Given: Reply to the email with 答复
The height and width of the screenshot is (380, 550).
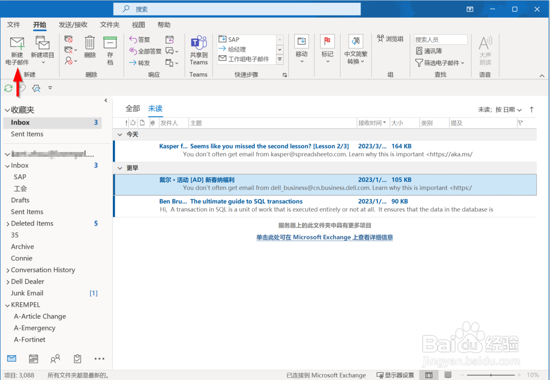Looking at the screenshot, I should pos(140,40).
